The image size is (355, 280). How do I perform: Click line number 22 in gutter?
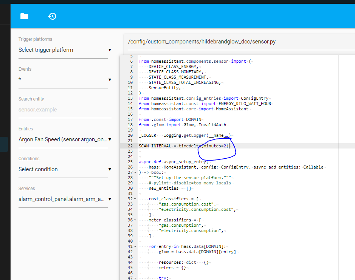coord(130,146)
